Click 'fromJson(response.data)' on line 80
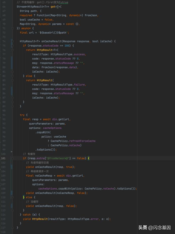The height and width of the screenshot is (234, 175). (x=59, y=67)
